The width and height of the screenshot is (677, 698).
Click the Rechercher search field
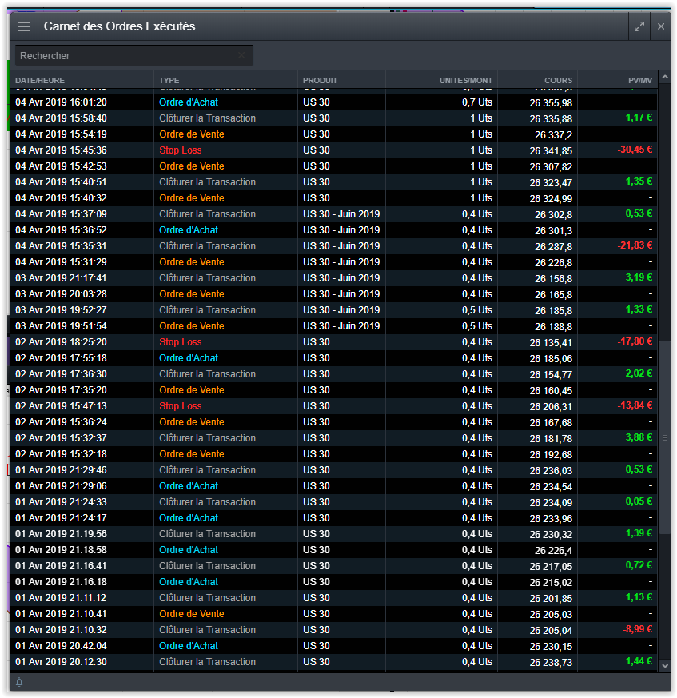click(x=134, y=56)
